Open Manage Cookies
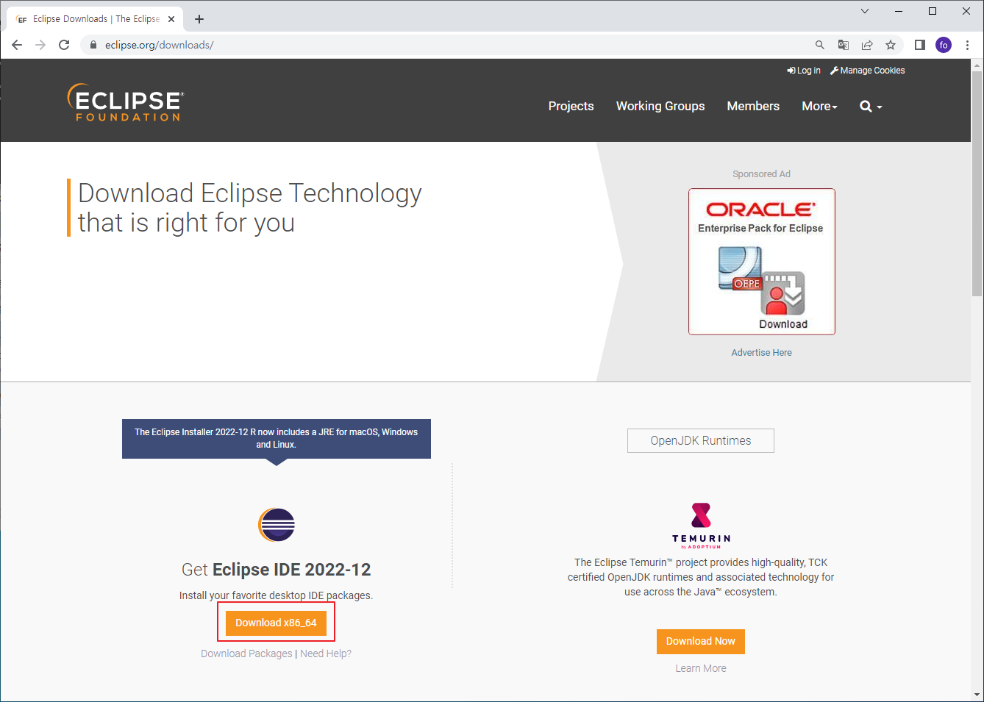This screenshot has width=984, height=702. [868, 71]
